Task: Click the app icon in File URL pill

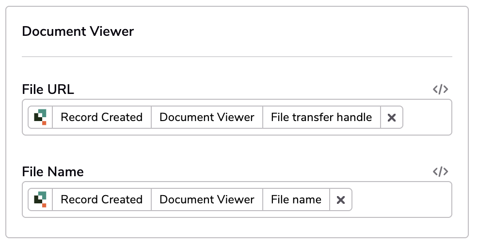Action: pos(40,118)
